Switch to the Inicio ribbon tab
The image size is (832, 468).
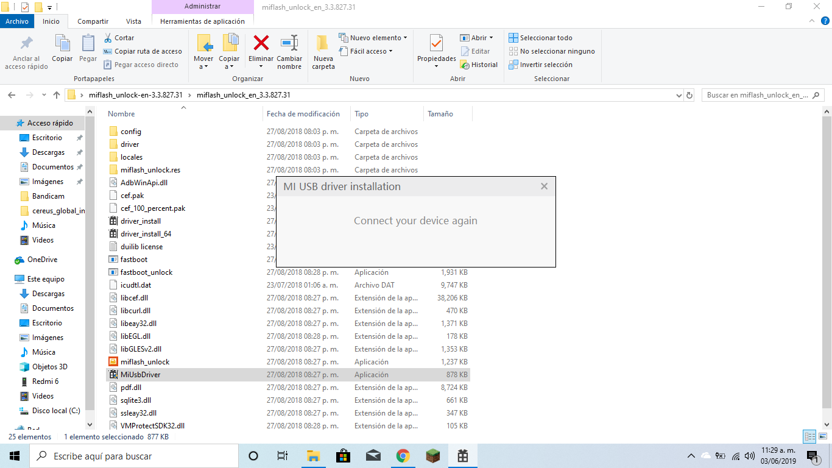point(51,21)
